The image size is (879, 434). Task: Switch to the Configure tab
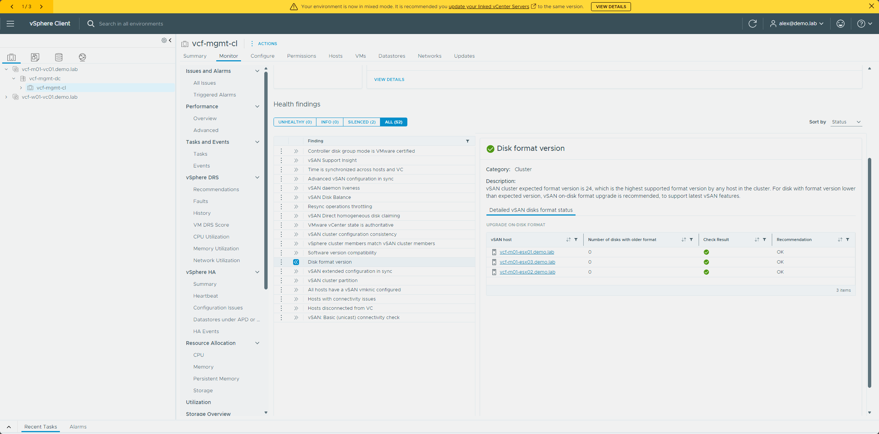click(x=262, y=56)
